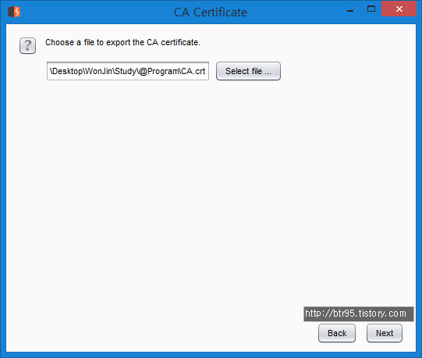
Task: Click the Burp Suite logo in title bar
Action: [14, 12]
